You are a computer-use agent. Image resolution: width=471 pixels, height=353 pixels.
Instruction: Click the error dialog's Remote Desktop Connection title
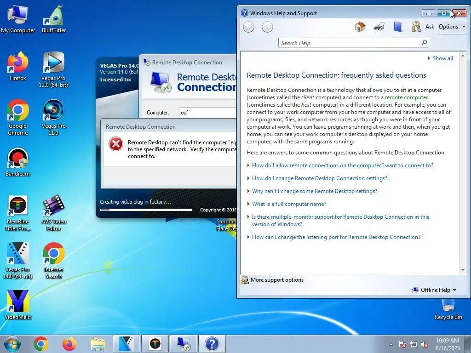pyautogui.click(x=141, y=127)
